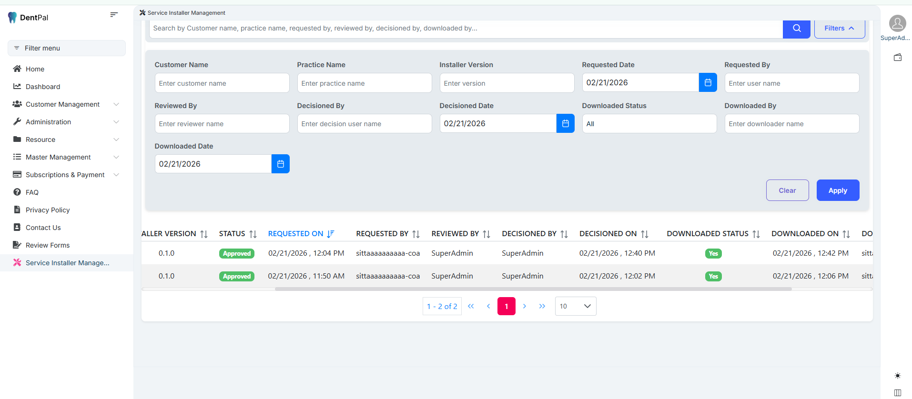Collapse the sidebar with the hamburger icon

[x=114, y=15]
